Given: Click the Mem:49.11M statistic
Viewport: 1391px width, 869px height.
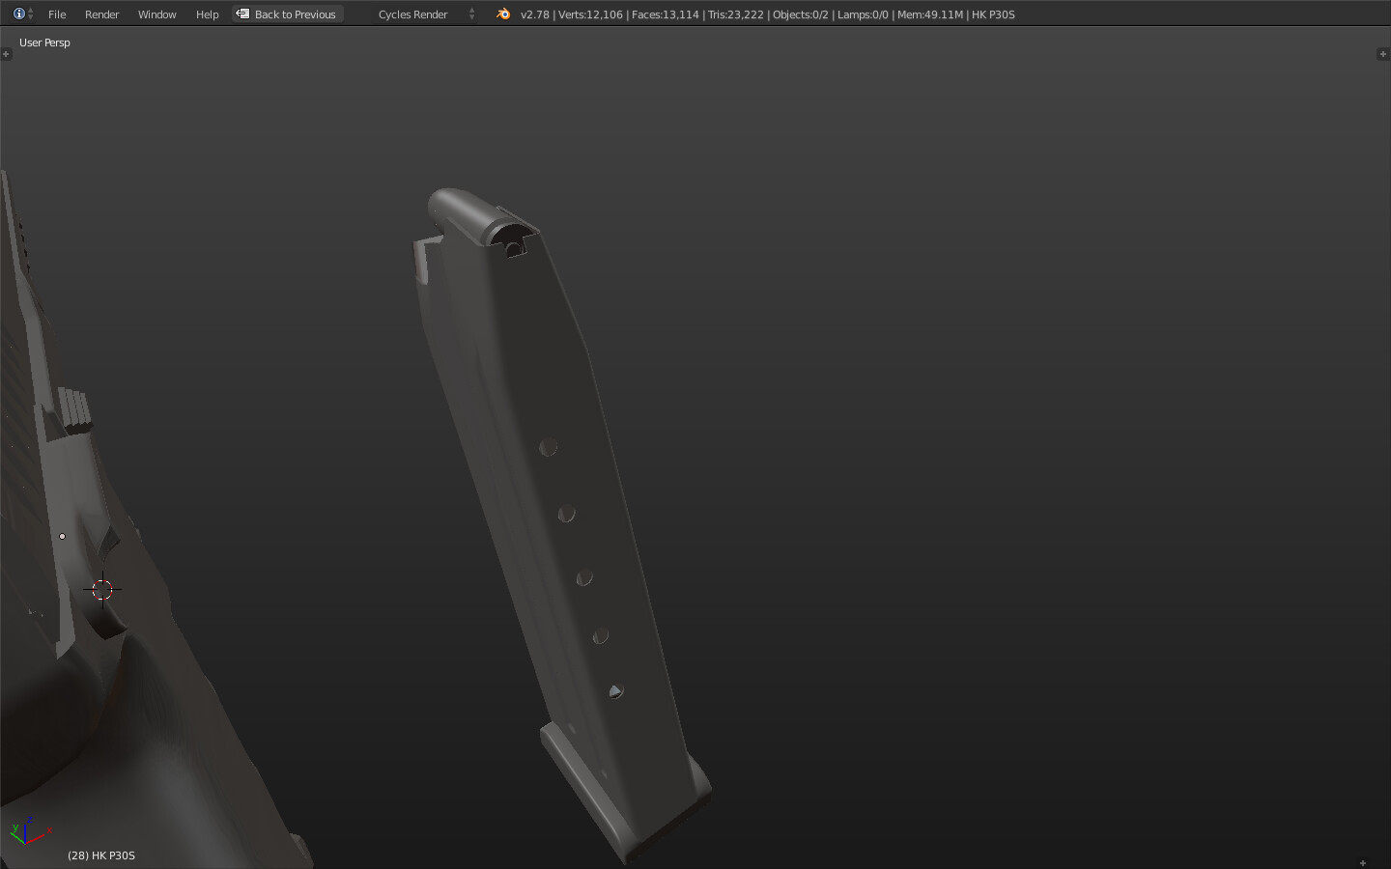Looking at the screenshot, I should (929, 14).
